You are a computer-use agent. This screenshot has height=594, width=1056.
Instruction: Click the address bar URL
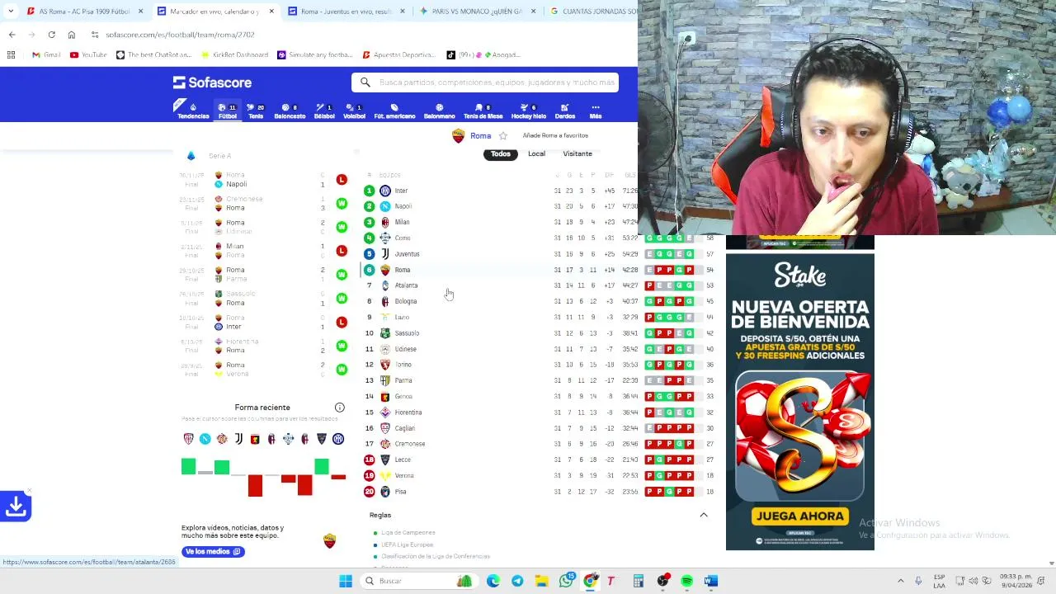pyautogui.click(x=180, y=35)
